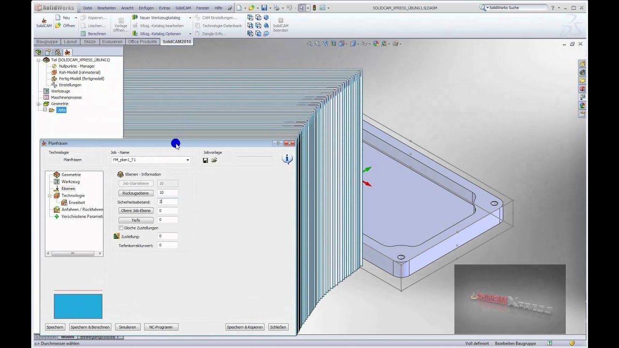Viewport: 619px width, 348px height.
Task: Open the Neuer Werkzeugkatalog dropdown arrow
Action: pyautogui.click(x=190, y=17)
